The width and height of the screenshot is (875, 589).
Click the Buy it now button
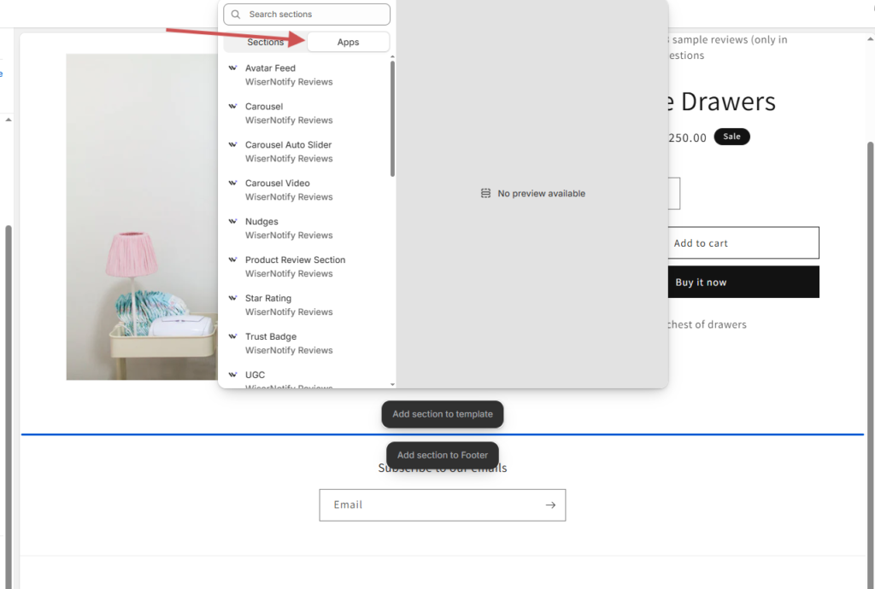[x=701, y=283]
